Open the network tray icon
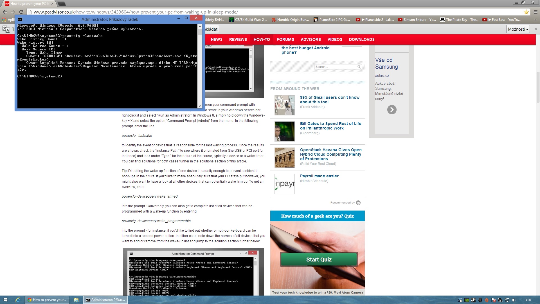This screenshot has height=304, width=540. click(507, 300)
